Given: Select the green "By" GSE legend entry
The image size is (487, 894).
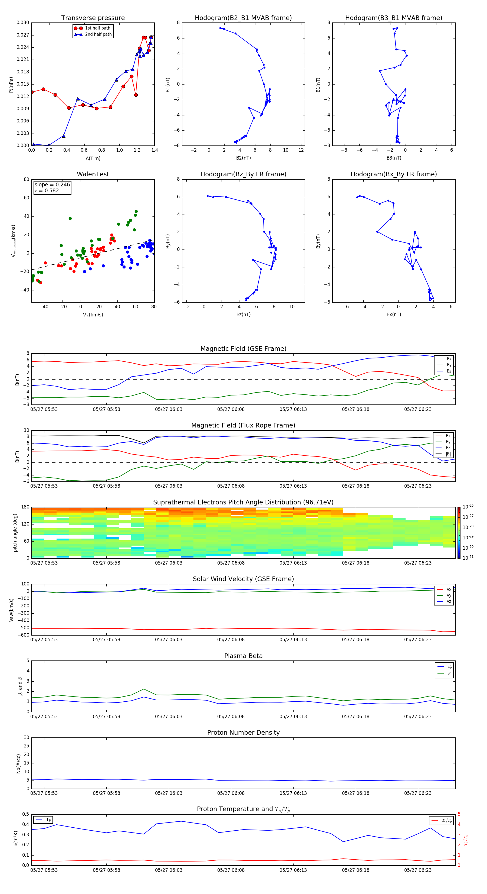Looking at the screenshot, I should pyautogui.click(x=444, y=365).
